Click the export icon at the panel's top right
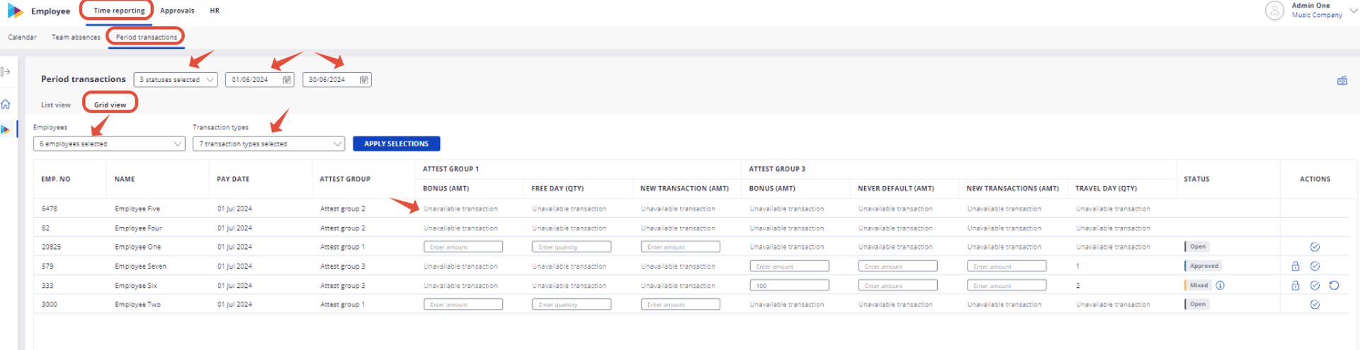The height and width of the screenshot is (350, 1360). pos(1342,81)
